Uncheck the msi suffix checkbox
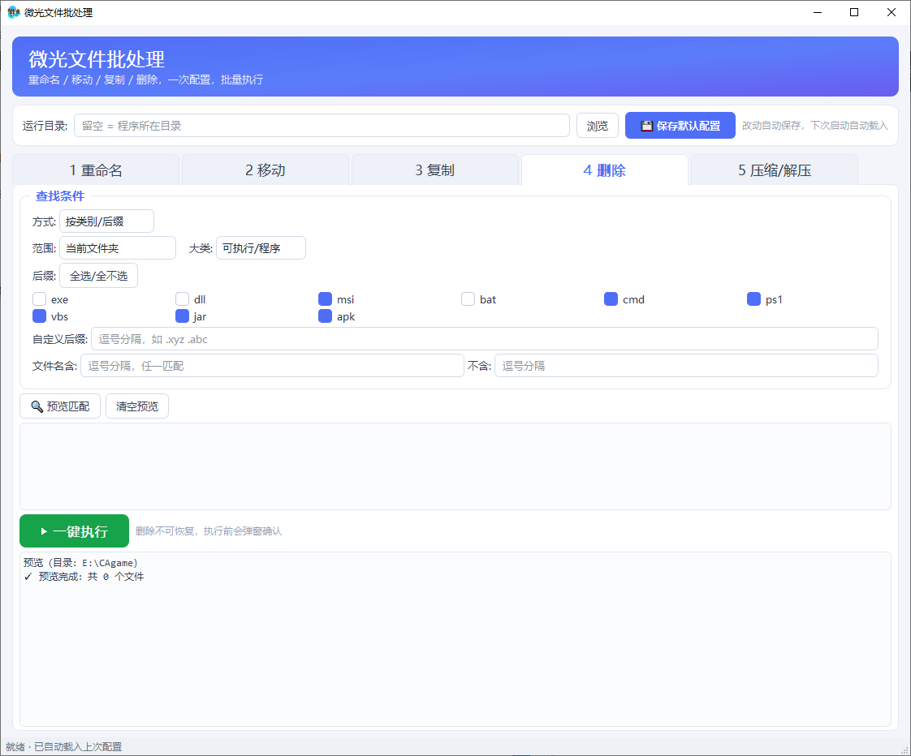Screen dimensions: 911x756 click(326, 299)
